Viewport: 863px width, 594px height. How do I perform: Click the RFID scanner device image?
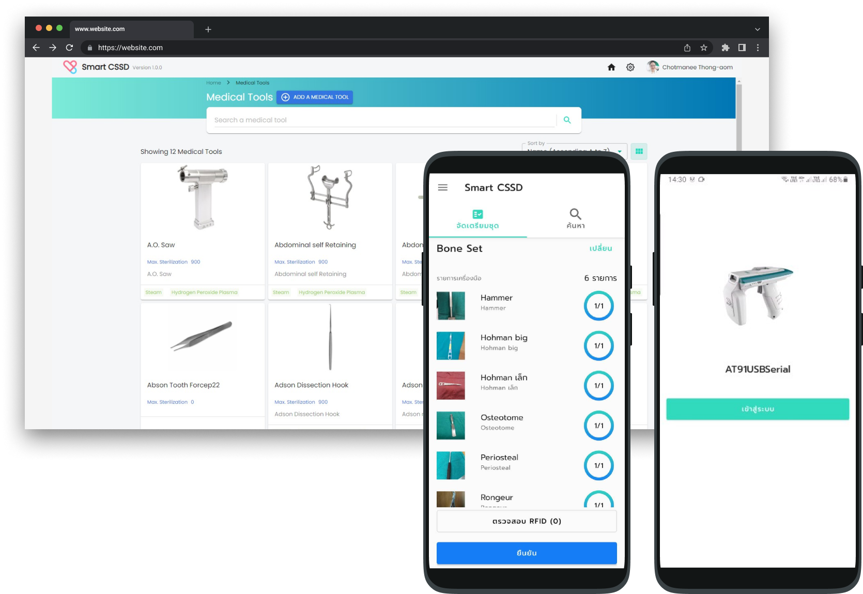(x=758, y=296)
